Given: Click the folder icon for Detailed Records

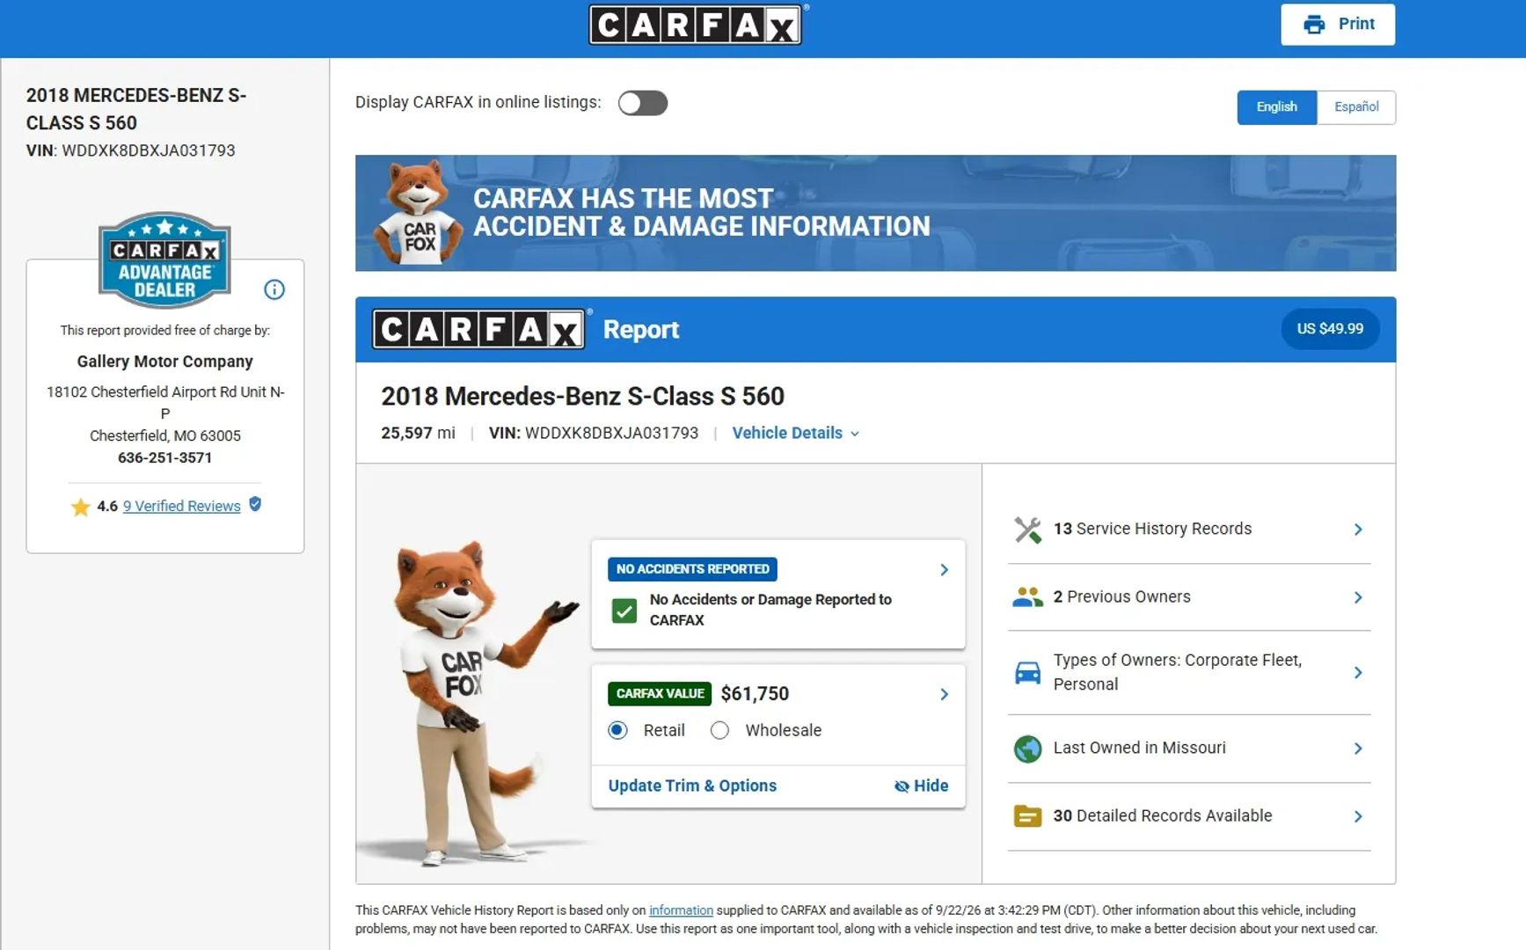Looking at the screenshot, I should [1027, 816].
